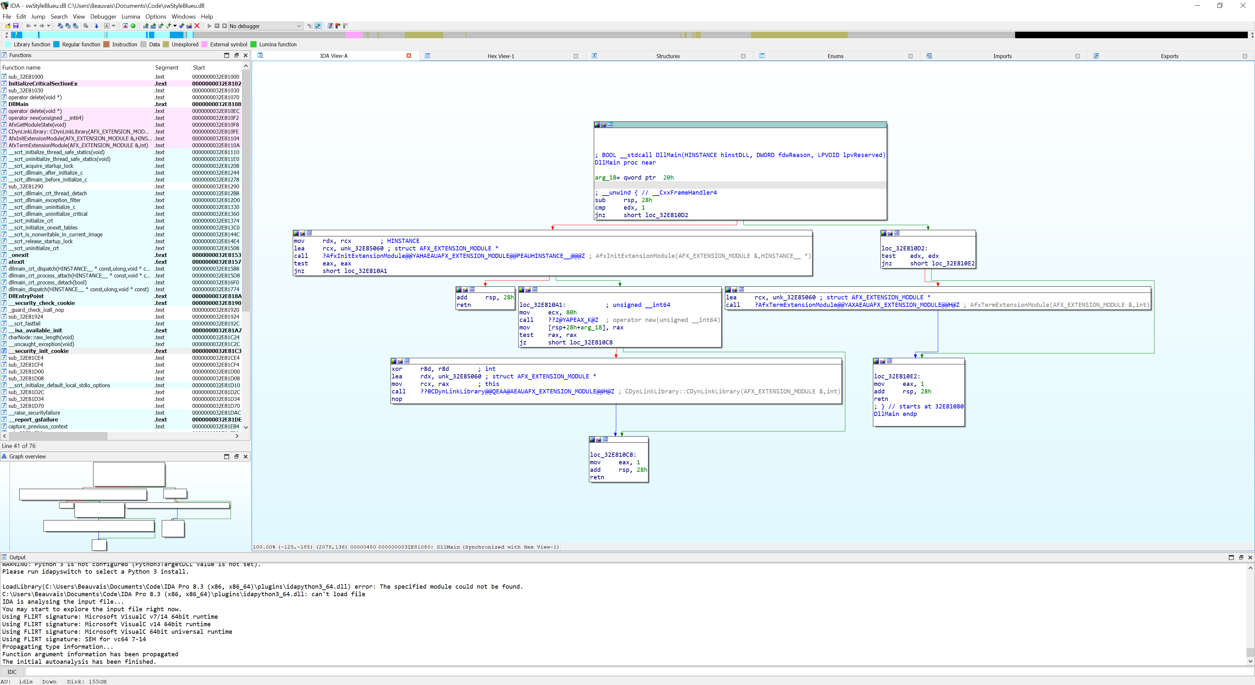The height and width of the screenshot is (685, 1255).
Task: Click the jump-back left arrow icon
Action: pos(28,26)
